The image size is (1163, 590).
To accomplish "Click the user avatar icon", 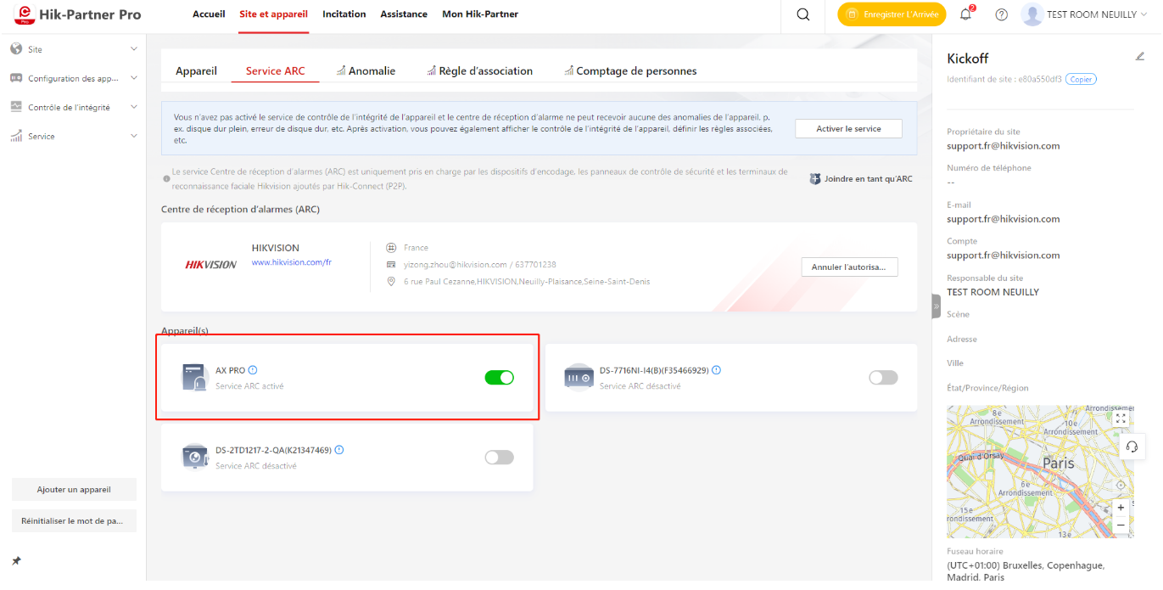I will tap(1032, 14).
